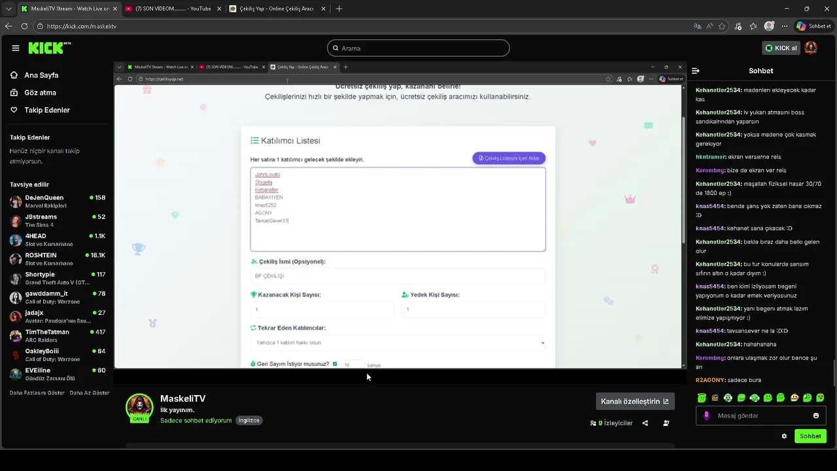Click the KICK logo
Screen dimensions: 837x471
(50, 48)
